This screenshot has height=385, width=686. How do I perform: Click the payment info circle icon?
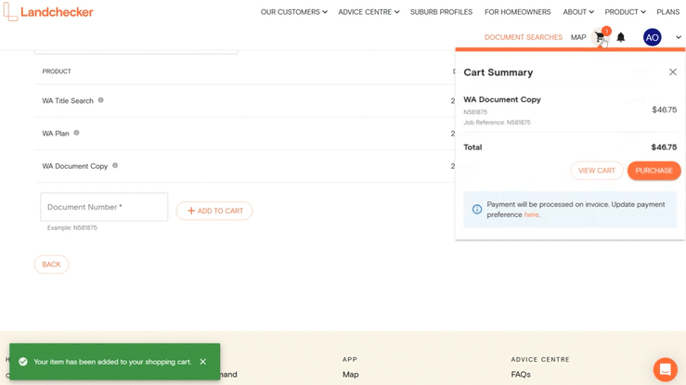point(477,210)
